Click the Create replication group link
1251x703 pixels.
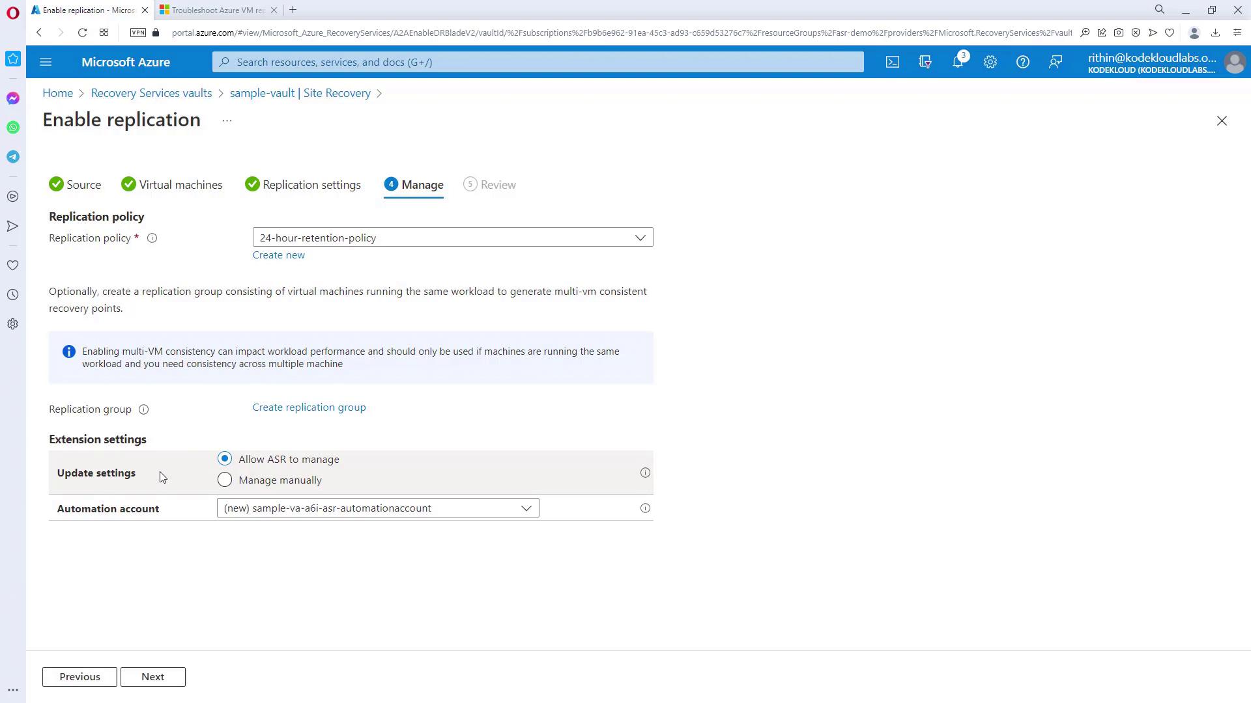309,407
